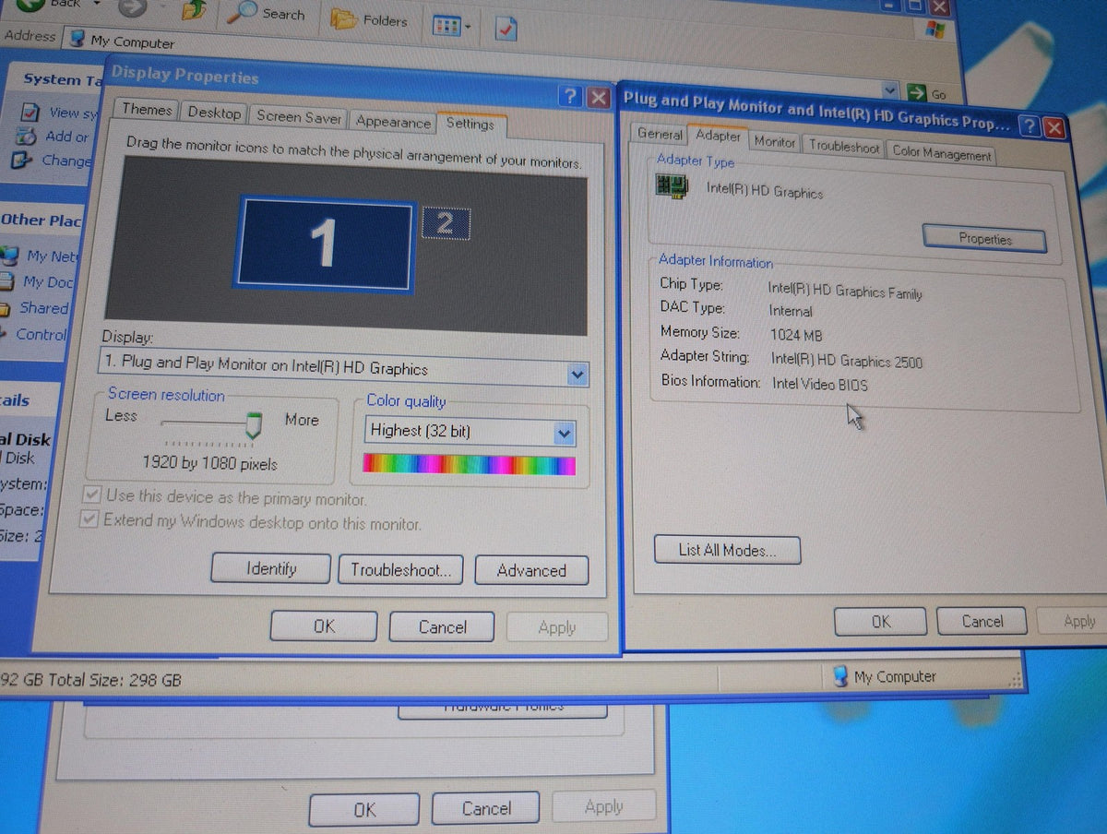
Task: Click the My Network Places icon
Action: coord(10,255)
